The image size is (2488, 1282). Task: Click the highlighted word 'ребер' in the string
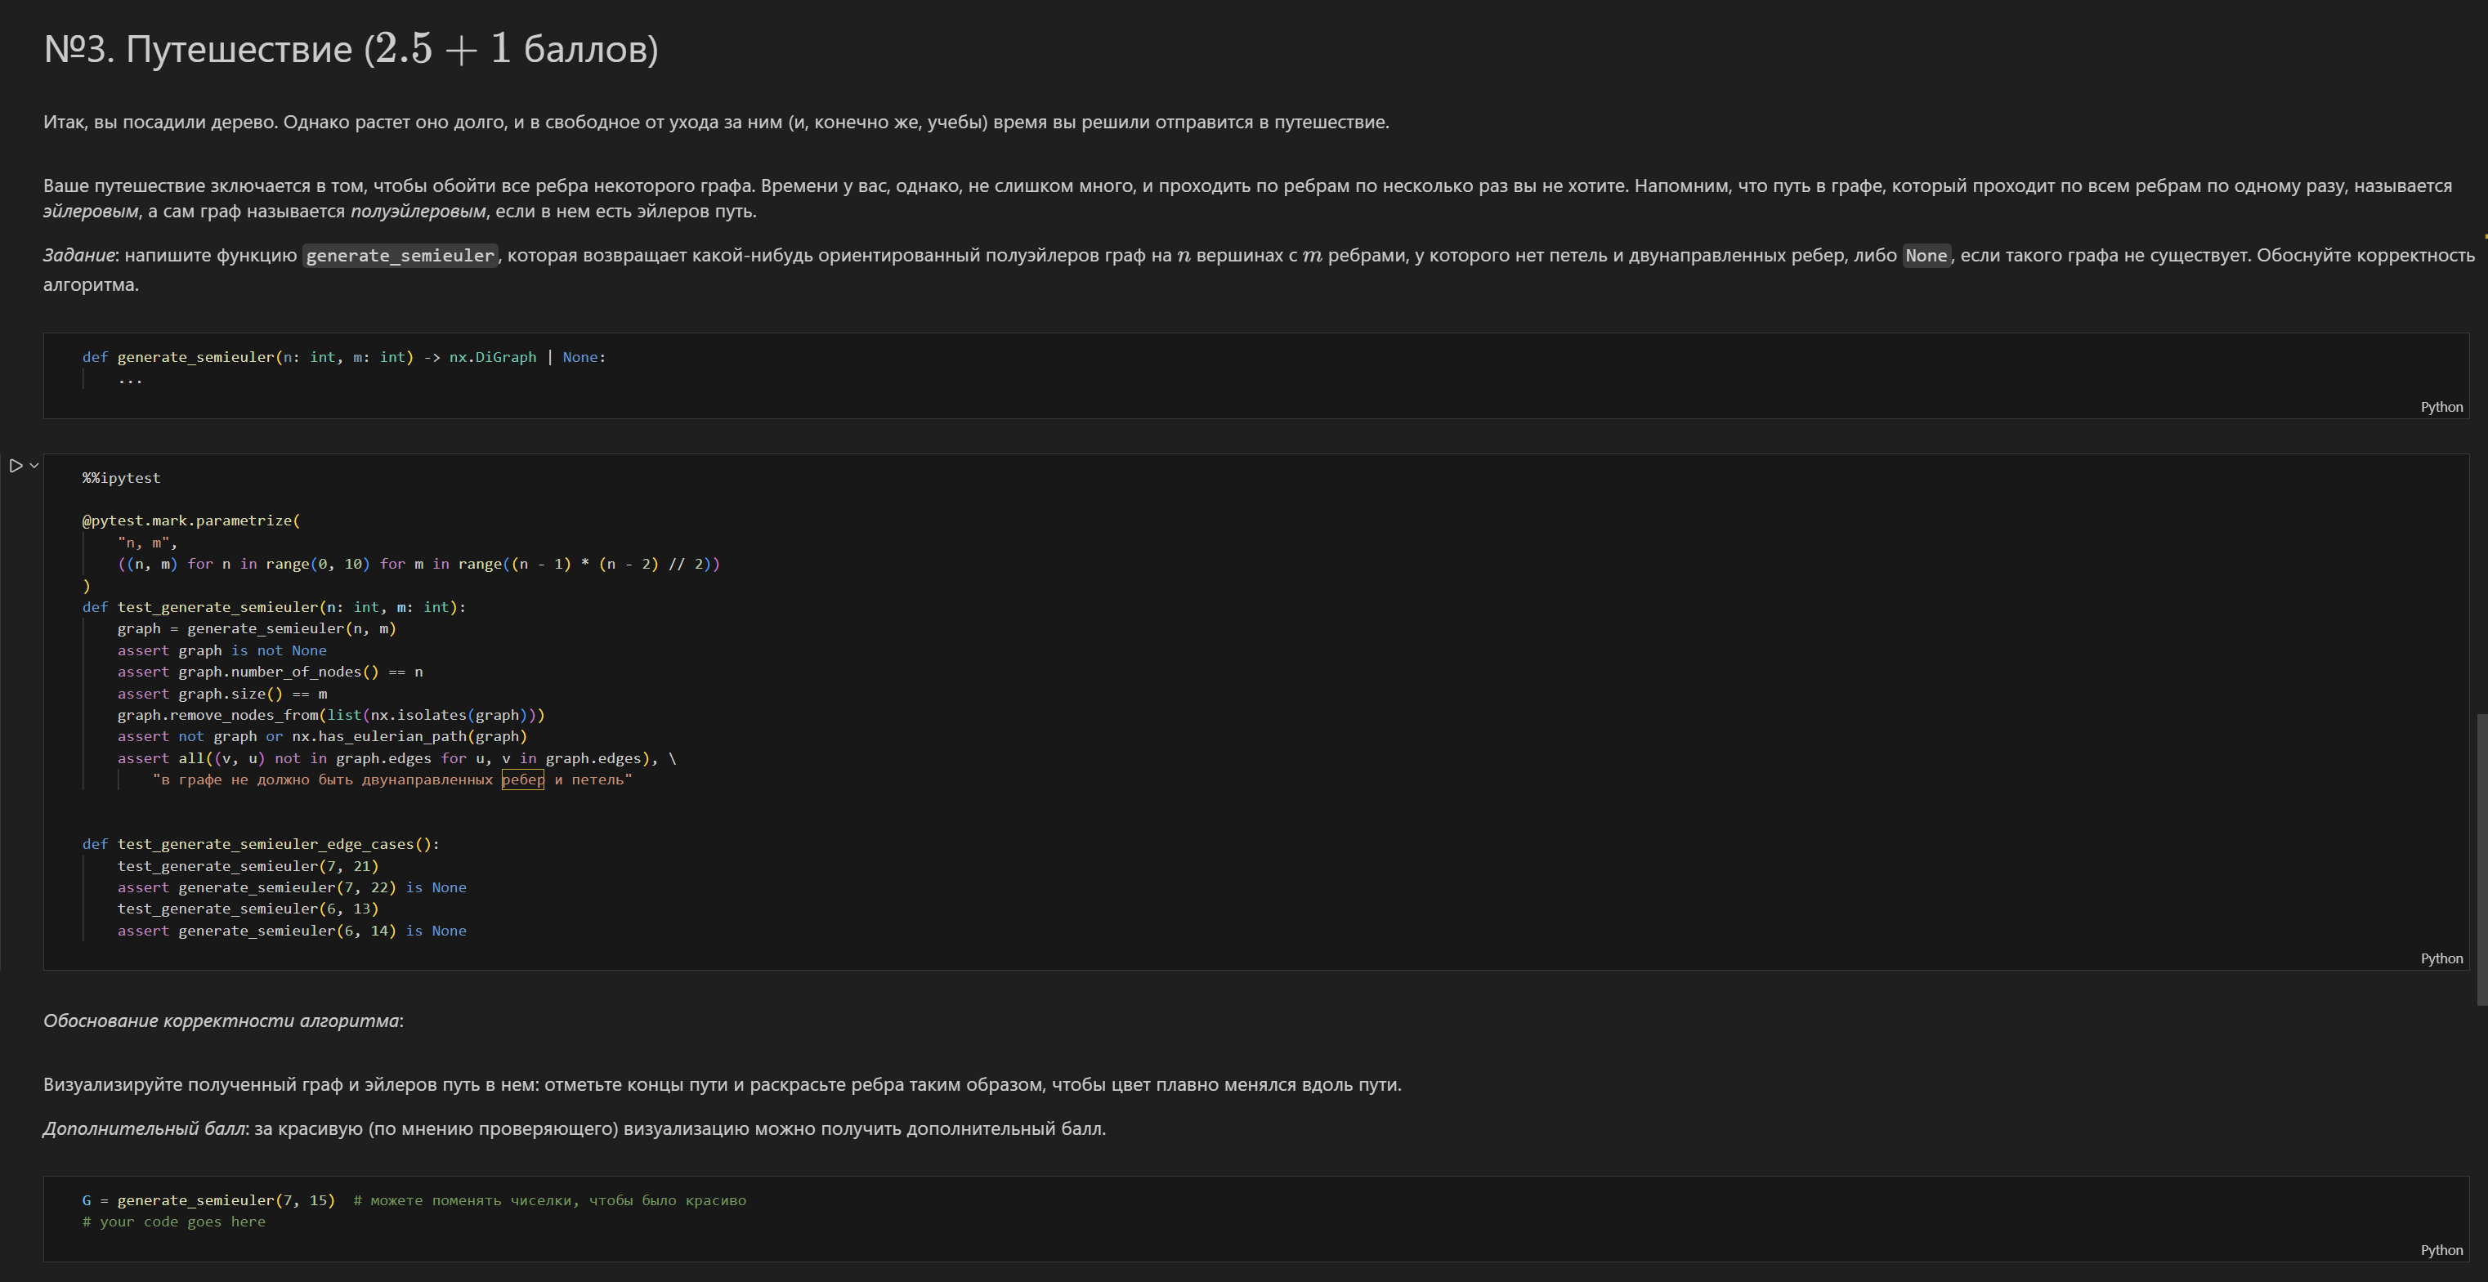tap(522, 779)
